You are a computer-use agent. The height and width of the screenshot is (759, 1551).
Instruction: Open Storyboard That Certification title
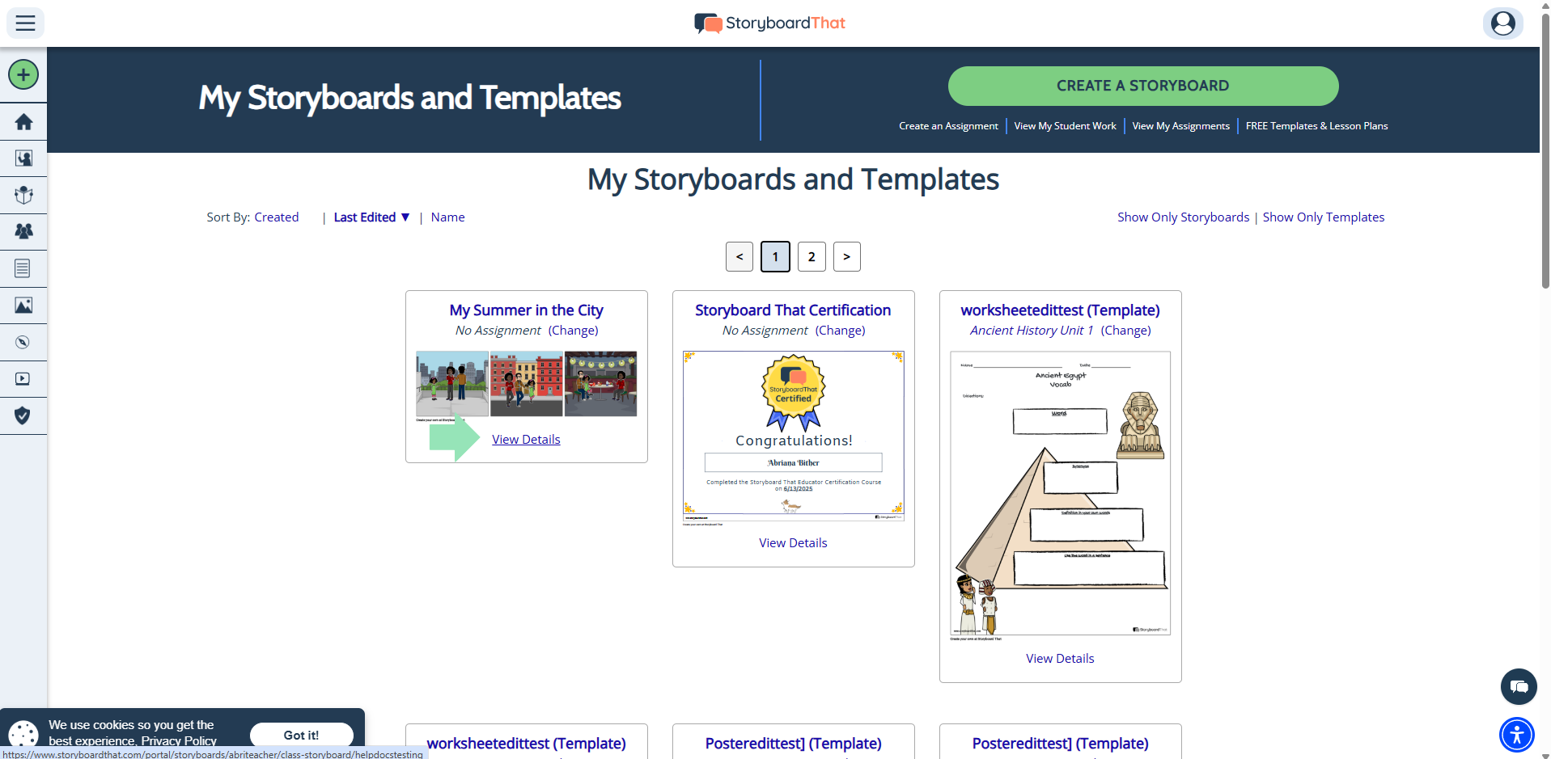[x=793, y=310]
